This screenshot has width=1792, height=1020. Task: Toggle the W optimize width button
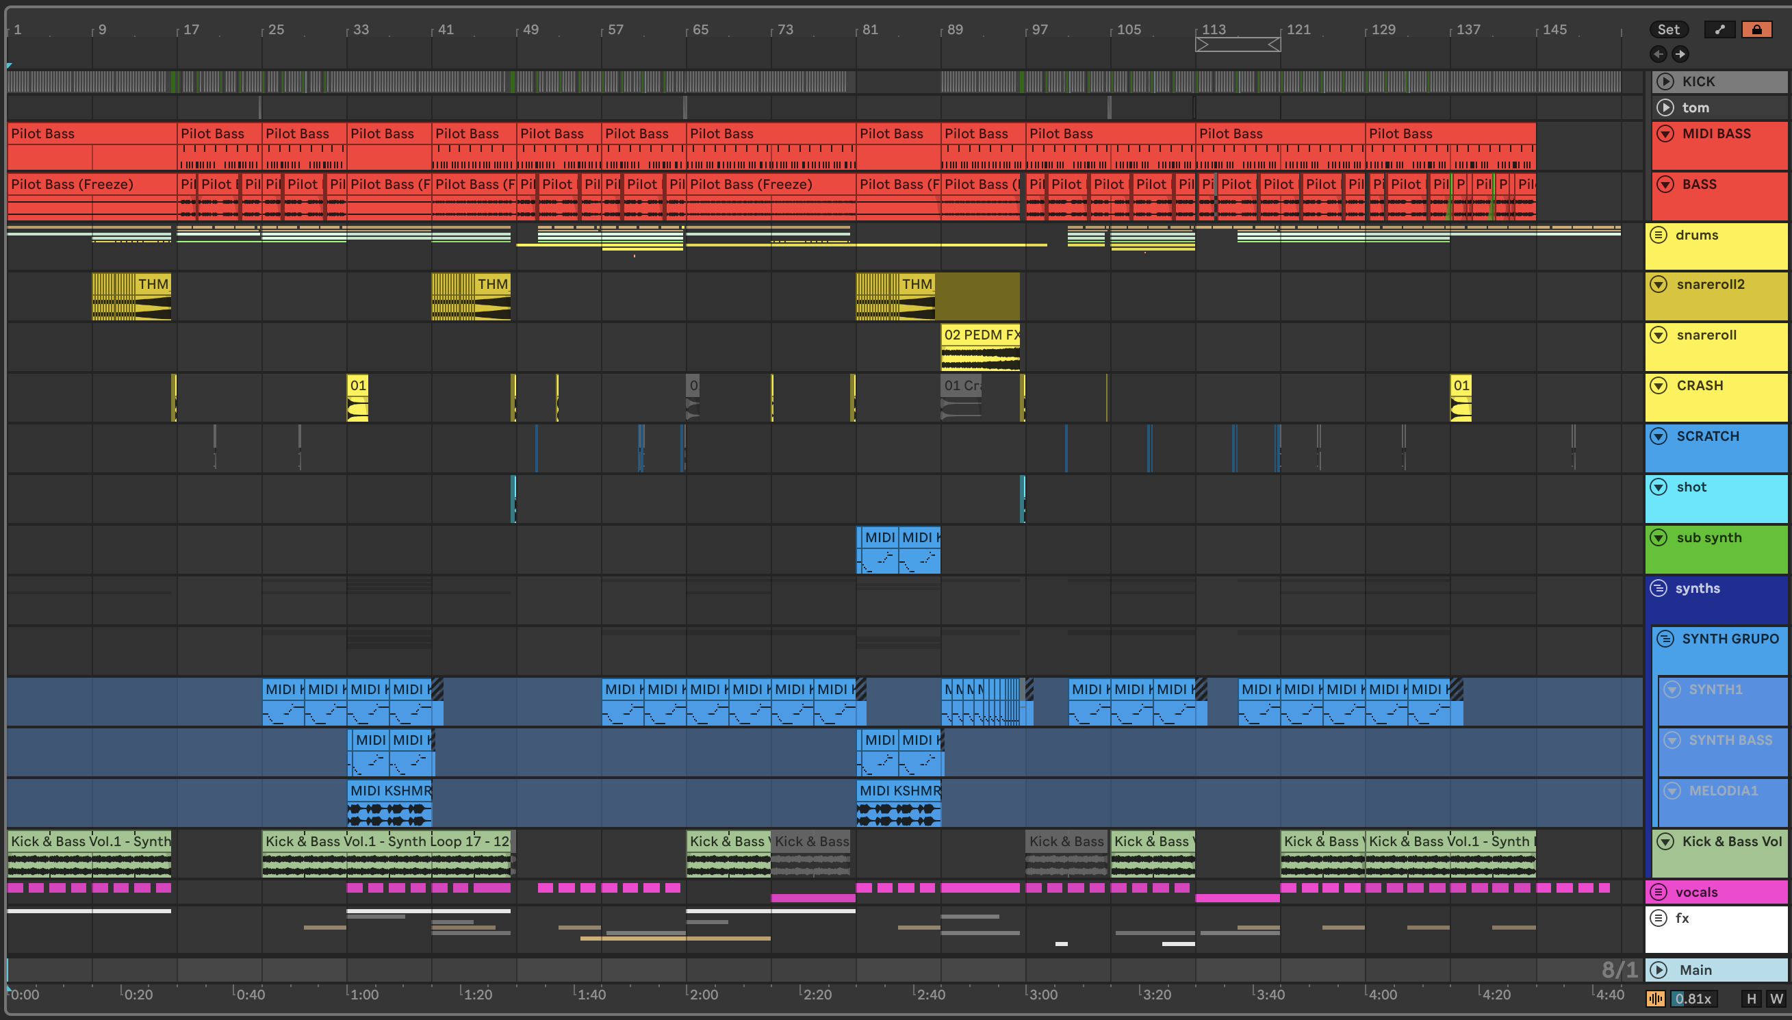pos(1776,999)
